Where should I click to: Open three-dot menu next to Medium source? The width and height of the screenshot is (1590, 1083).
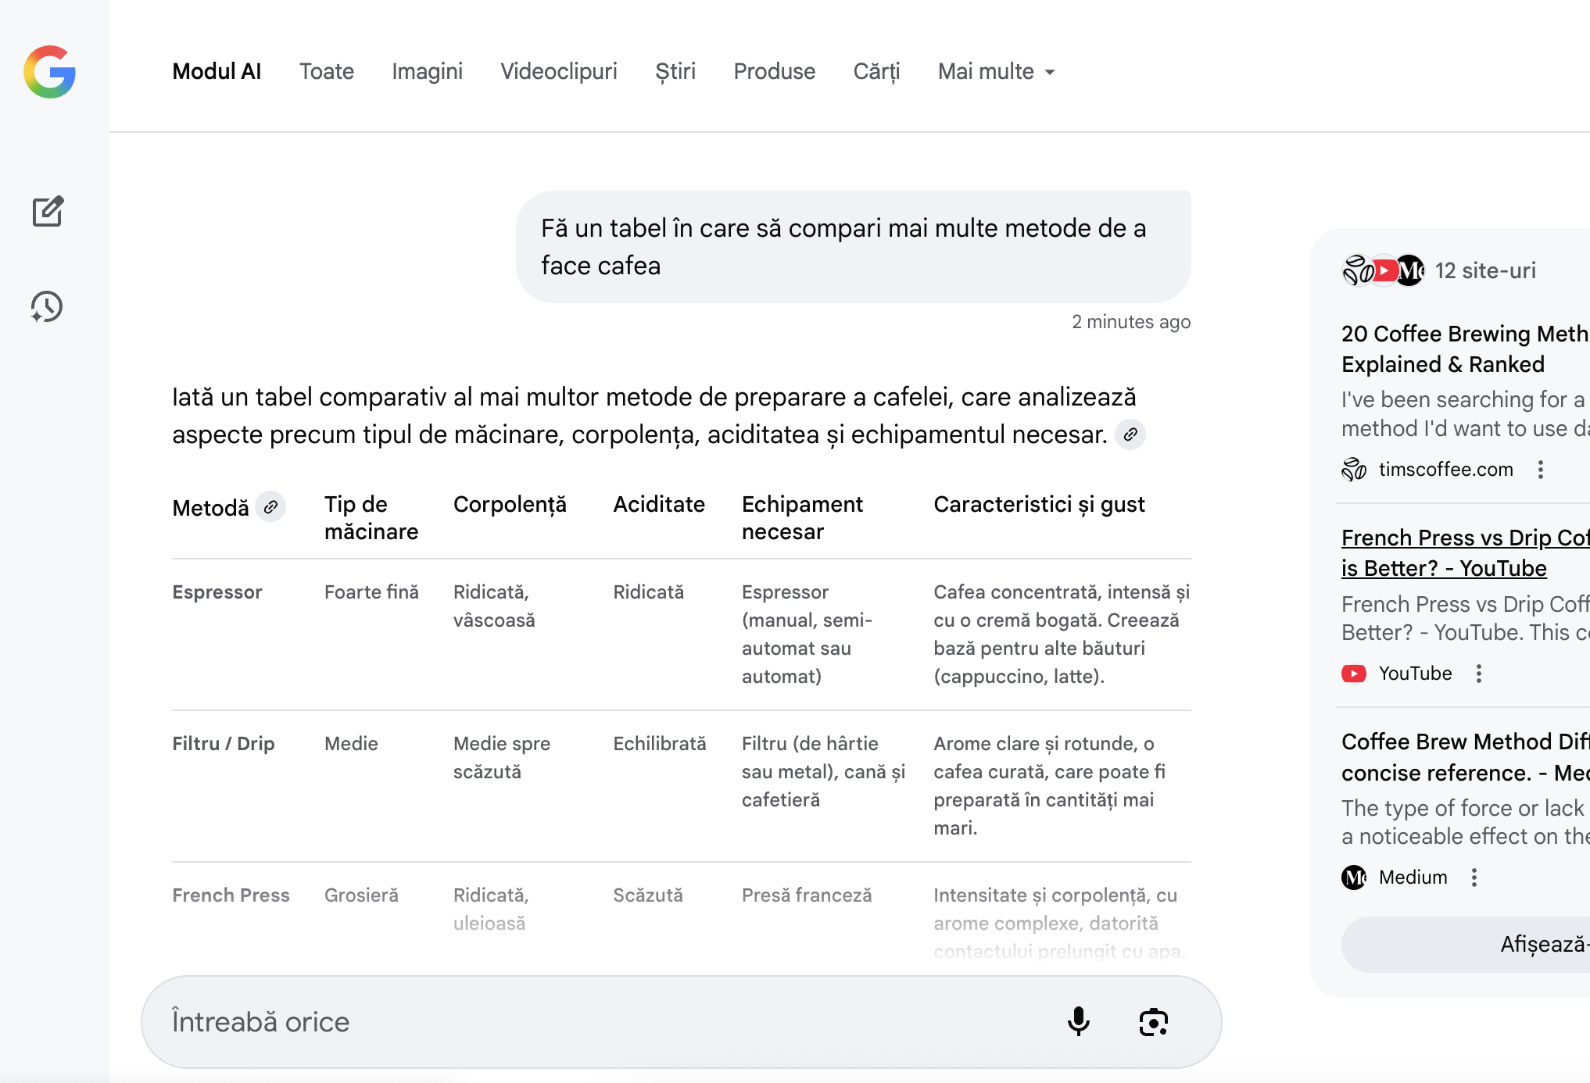pyautogui.click(x=1474, y=877)
